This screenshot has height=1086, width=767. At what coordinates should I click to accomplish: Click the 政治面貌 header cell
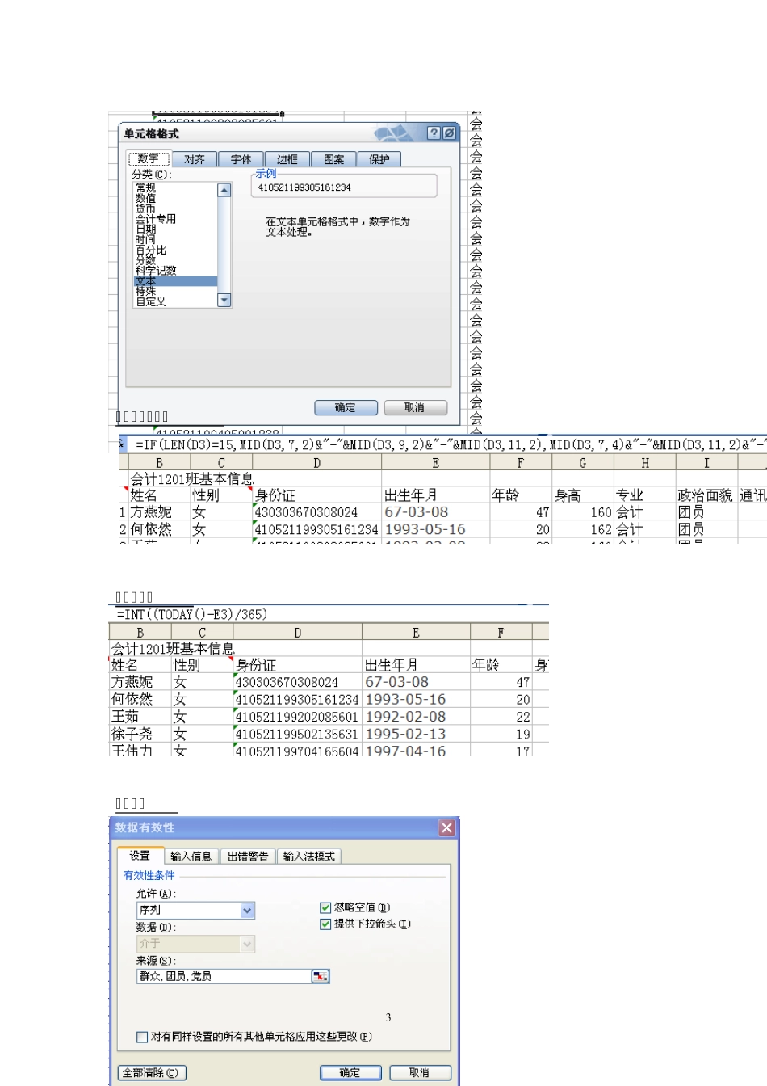(x=706, y=495)
